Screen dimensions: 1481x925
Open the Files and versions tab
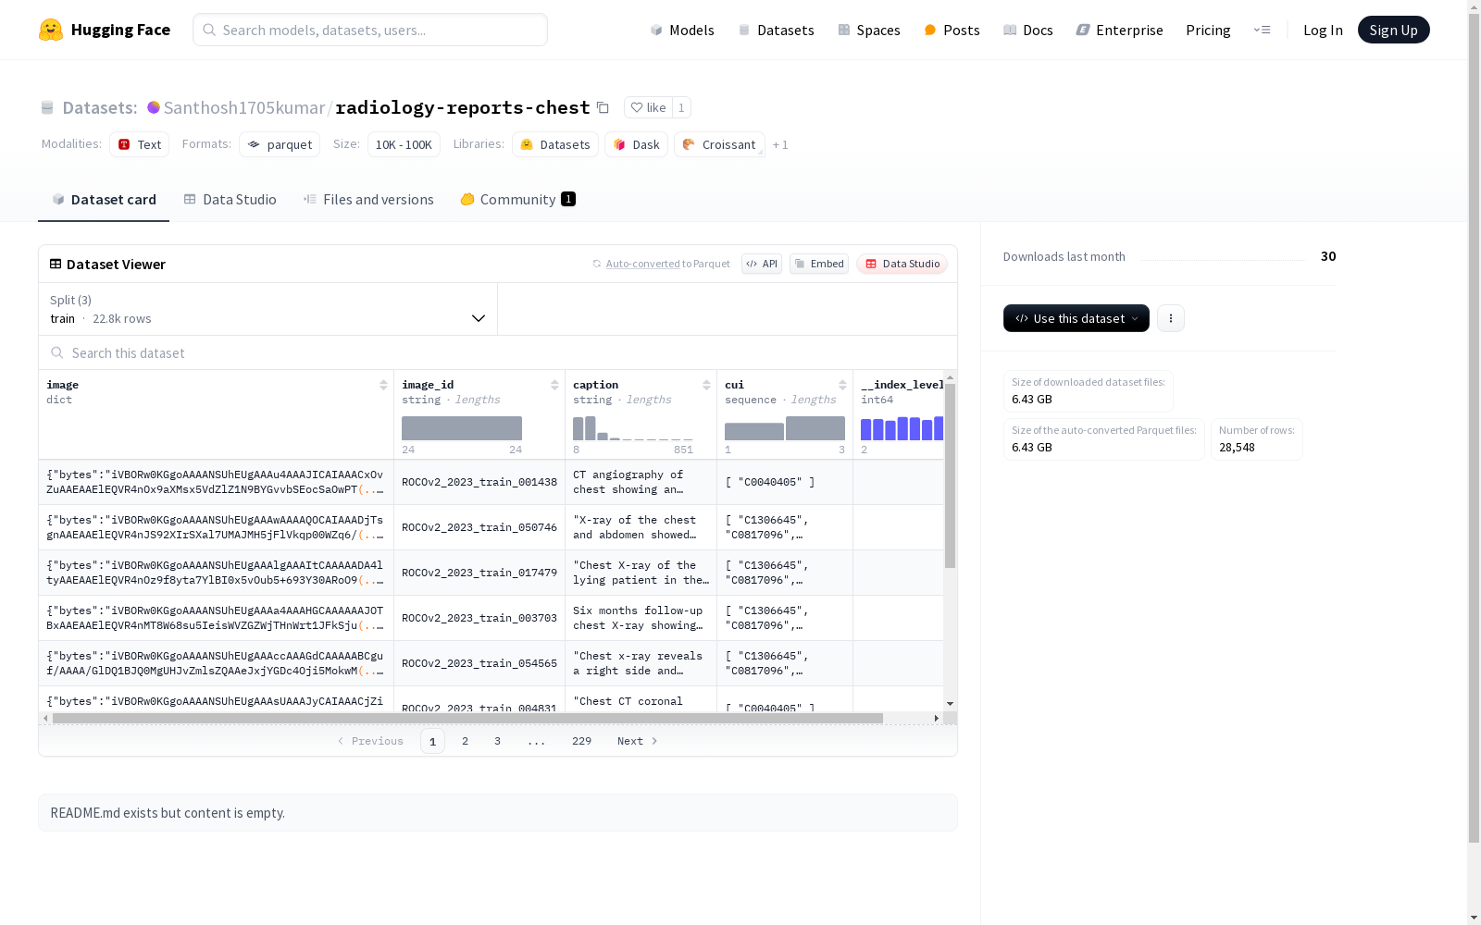pos(368,199)
